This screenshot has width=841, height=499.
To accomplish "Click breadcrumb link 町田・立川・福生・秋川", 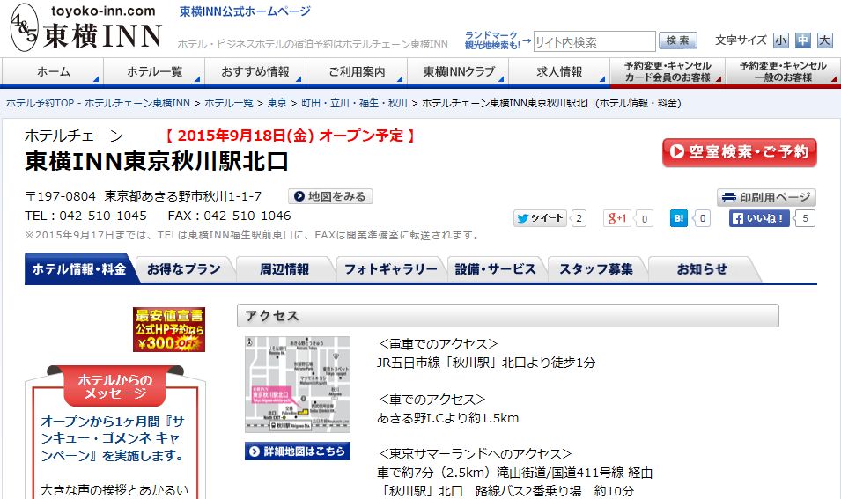I will coord(354,103).
